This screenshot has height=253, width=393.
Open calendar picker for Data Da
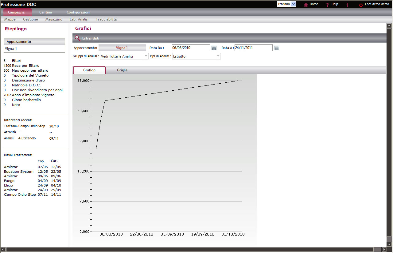pyautogui.click(x=214, y=48)
